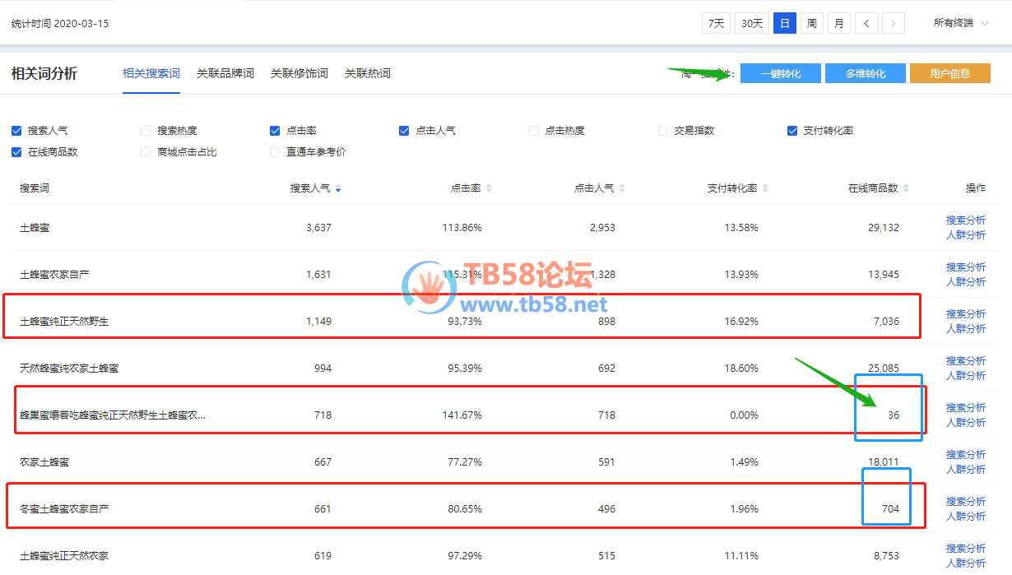Image resolution: width=1012 pixels, height=575 pixels.
Task: Open the 所有终端 dropdown
Action: pos(960,23)
